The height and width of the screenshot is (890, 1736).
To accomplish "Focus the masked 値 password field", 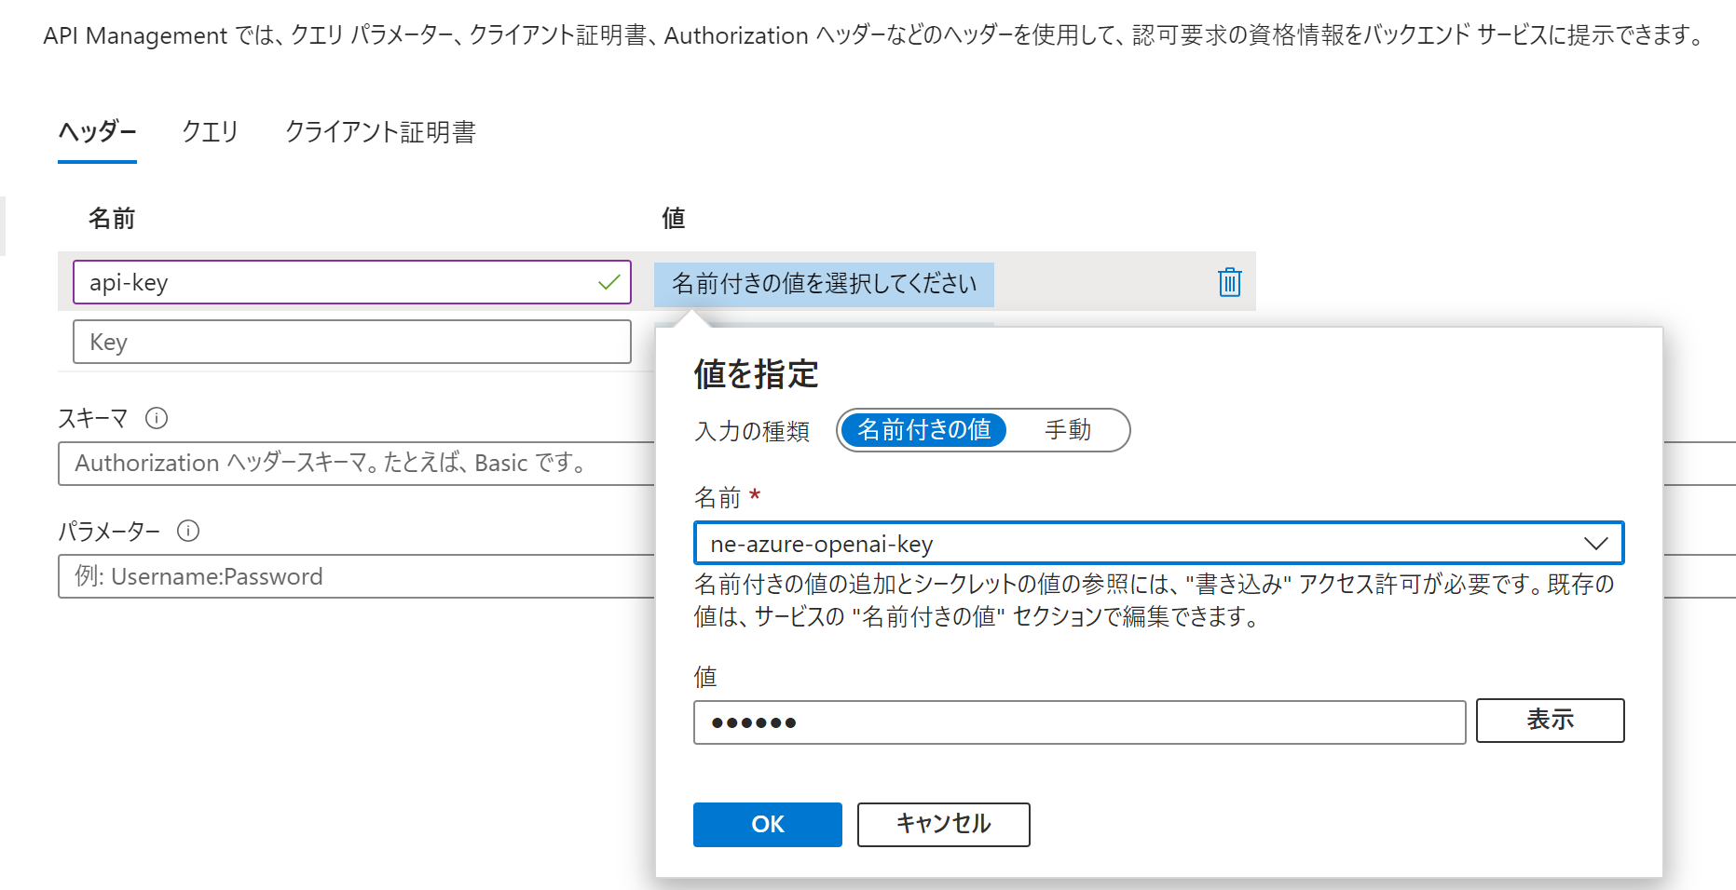I will 1078,722.
